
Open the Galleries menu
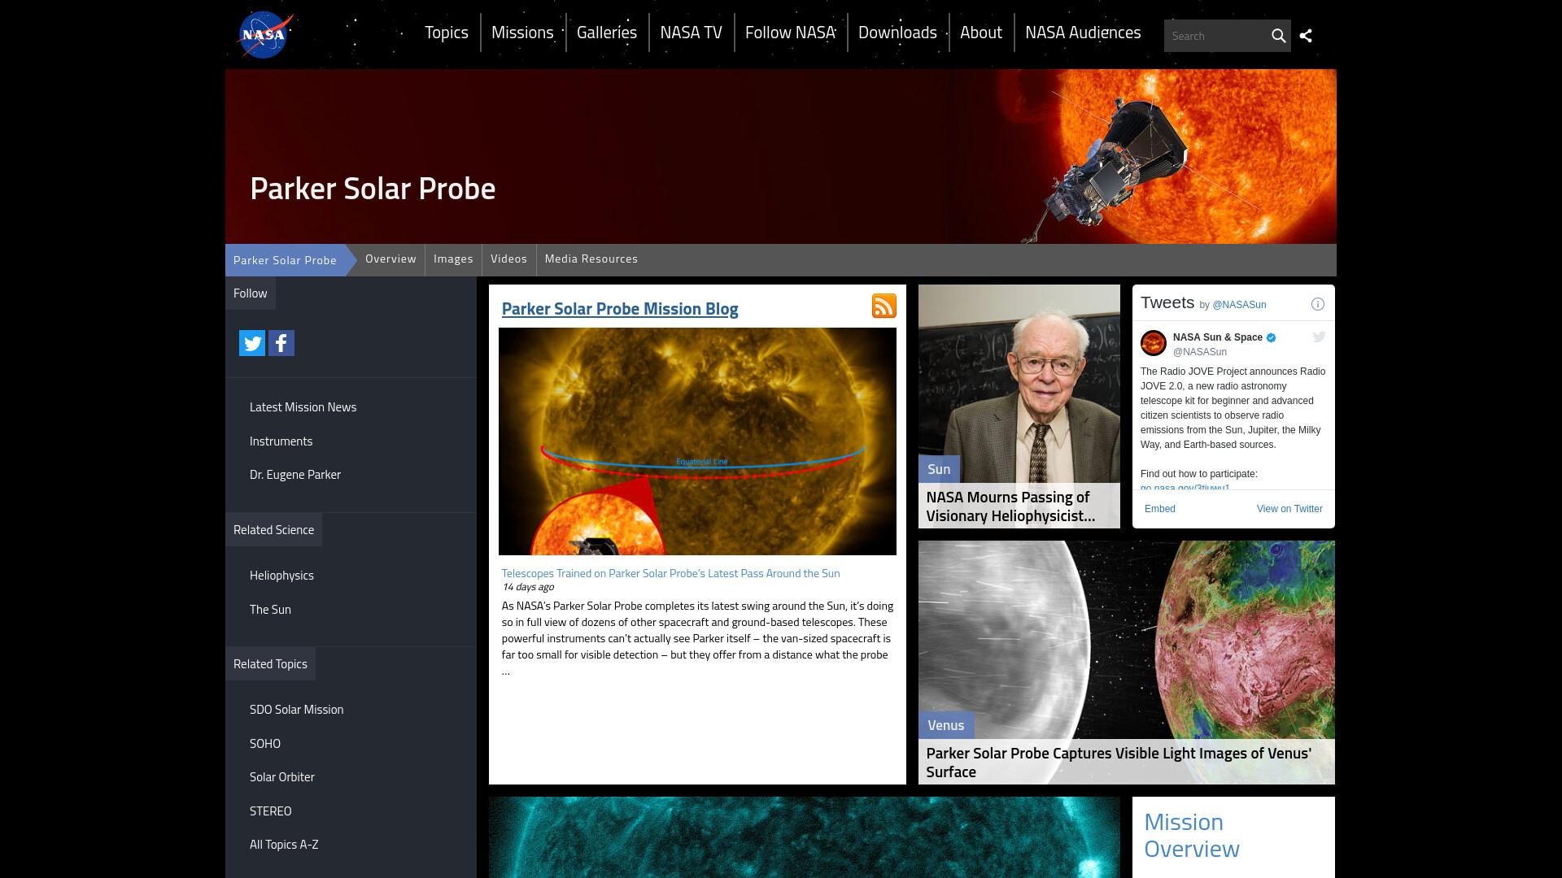tap(607, 33)
